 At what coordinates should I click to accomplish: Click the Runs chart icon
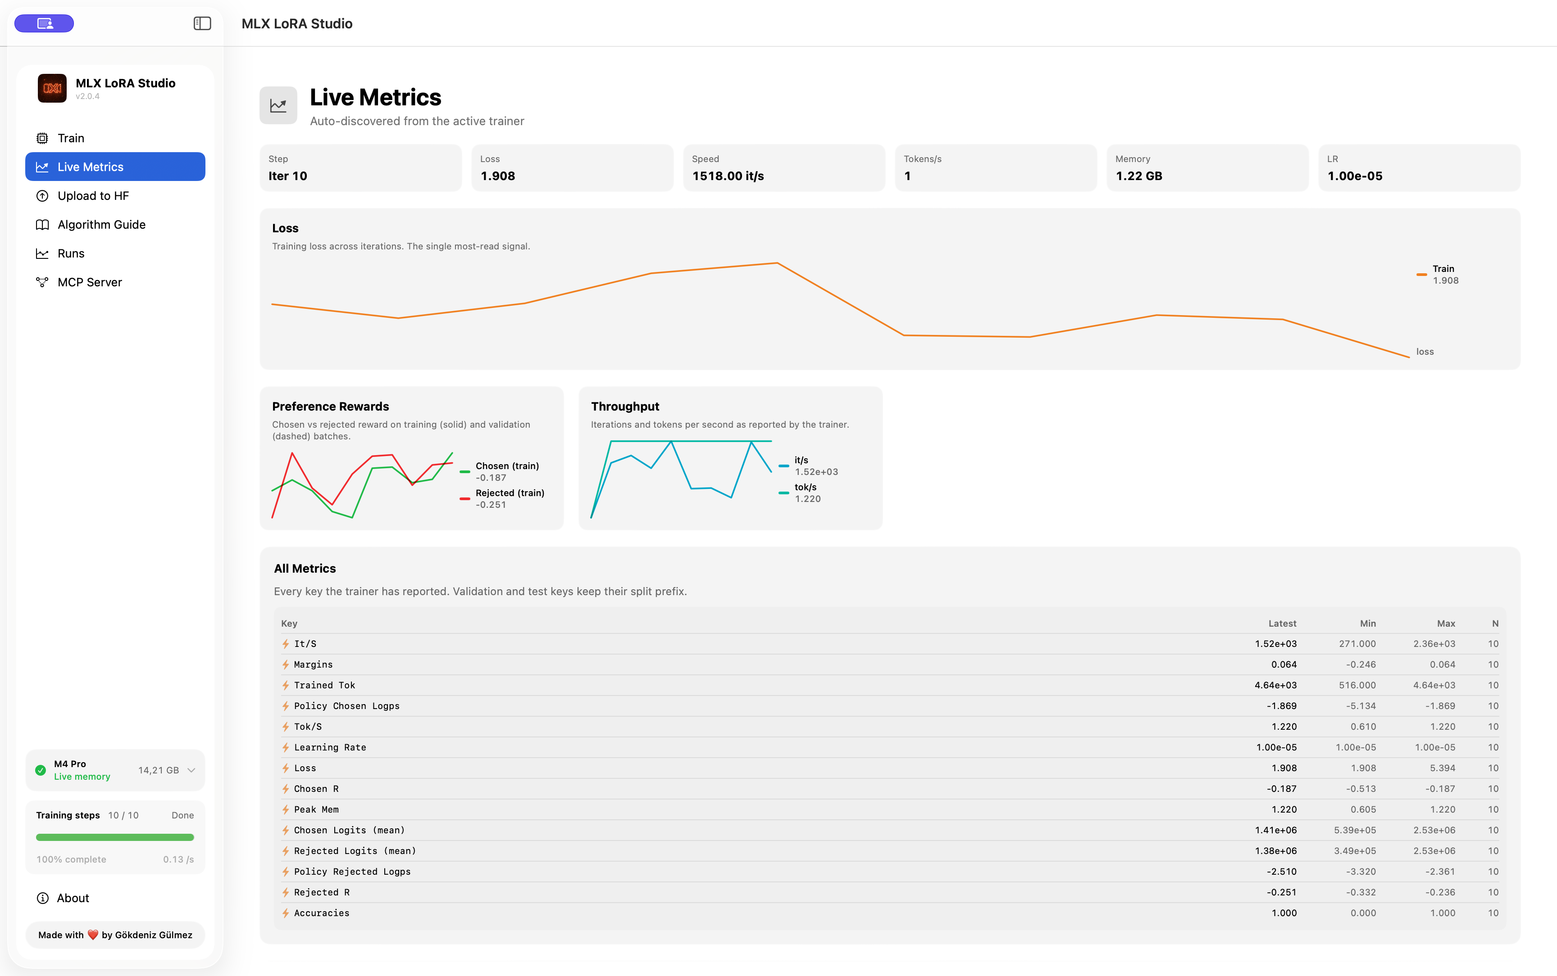[42, 254]
